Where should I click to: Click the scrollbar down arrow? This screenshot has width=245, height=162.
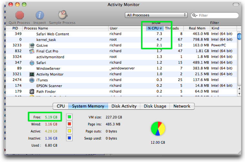tap(239, 94)
